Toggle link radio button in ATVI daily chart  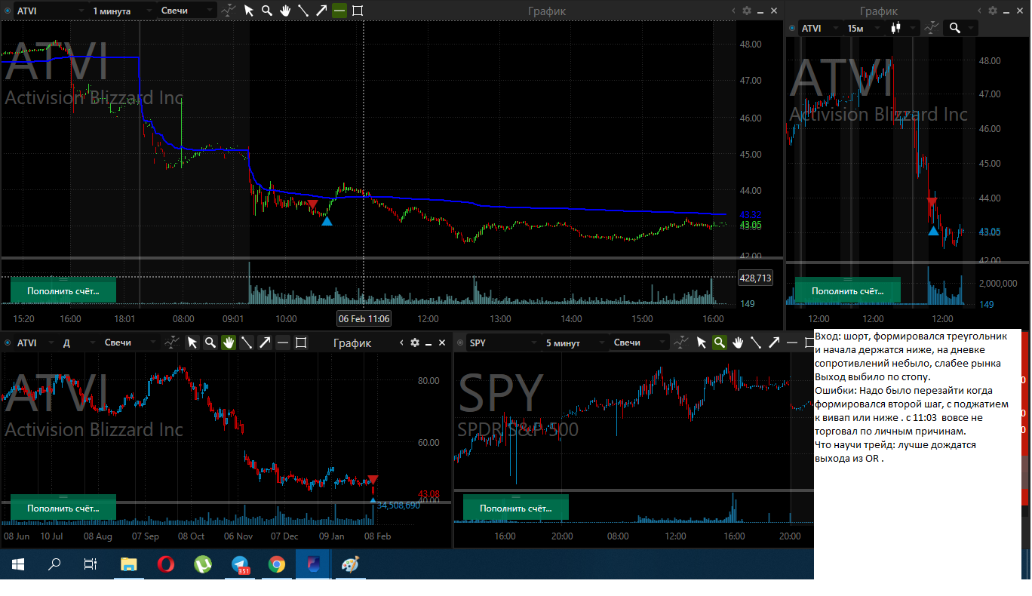pos(8,343)
